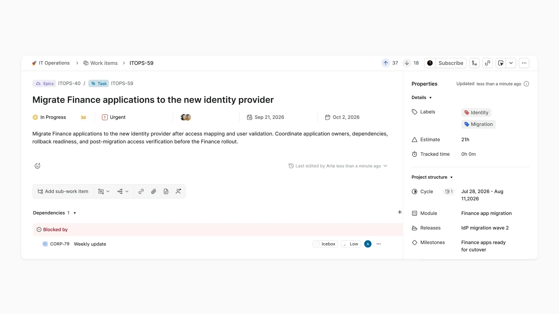
Task: Change the module Finance app migration
Action: 486,213
